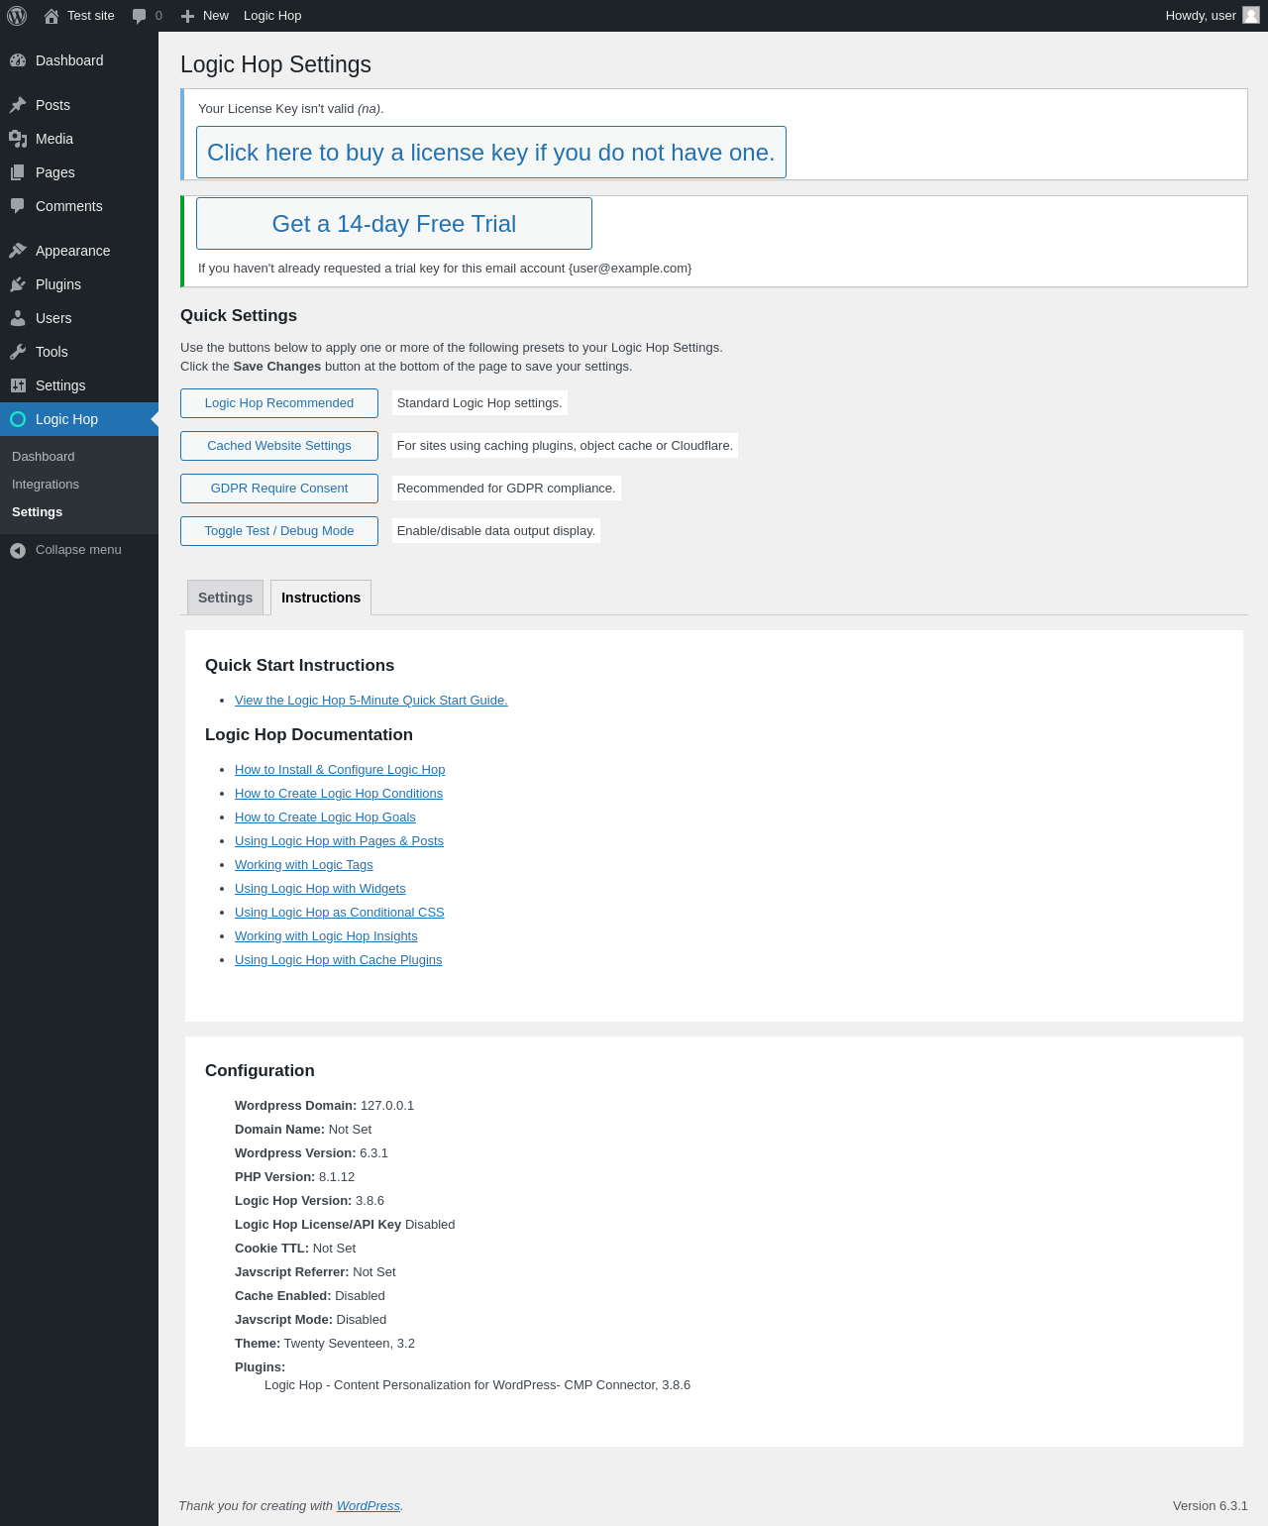Open How to Create Logic Hop Goals
Screen dimensions: 1268x1526
pos(325,817)
